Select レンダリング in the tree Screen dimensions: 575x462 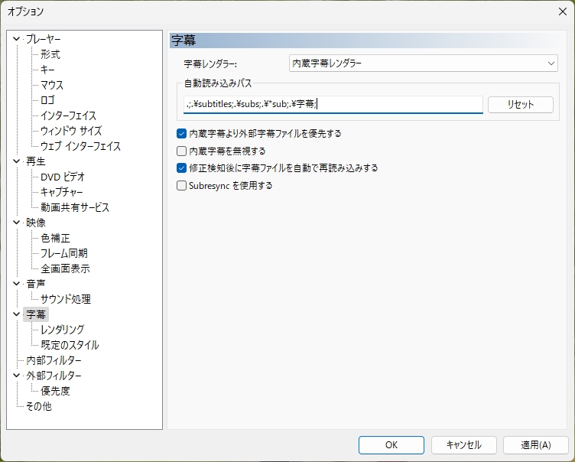click(63, 330)
